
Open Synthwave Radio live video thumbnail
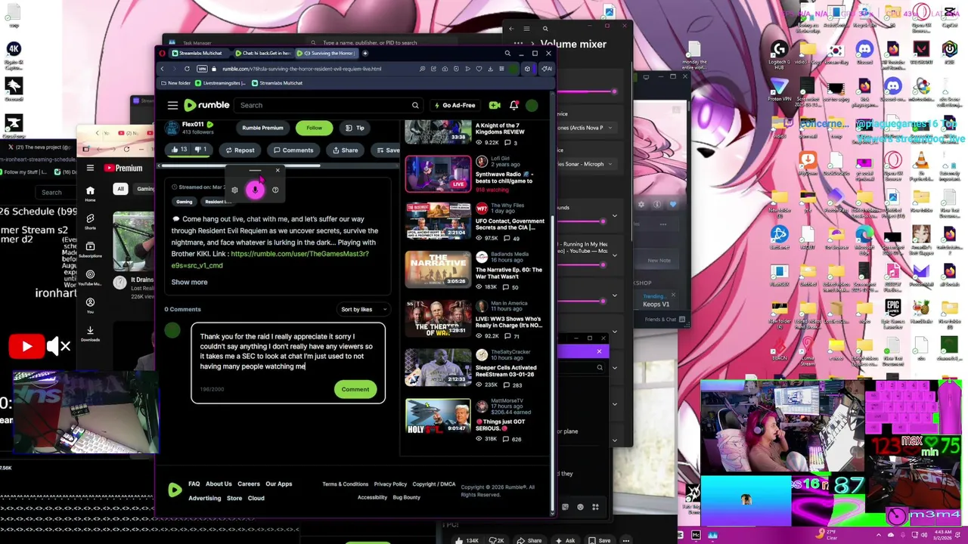pyautogui.click(x=438, y=174)
